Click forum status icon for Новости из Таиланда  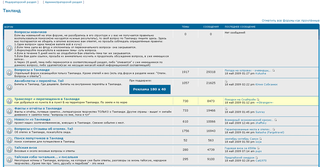click(x=9, y=122)
